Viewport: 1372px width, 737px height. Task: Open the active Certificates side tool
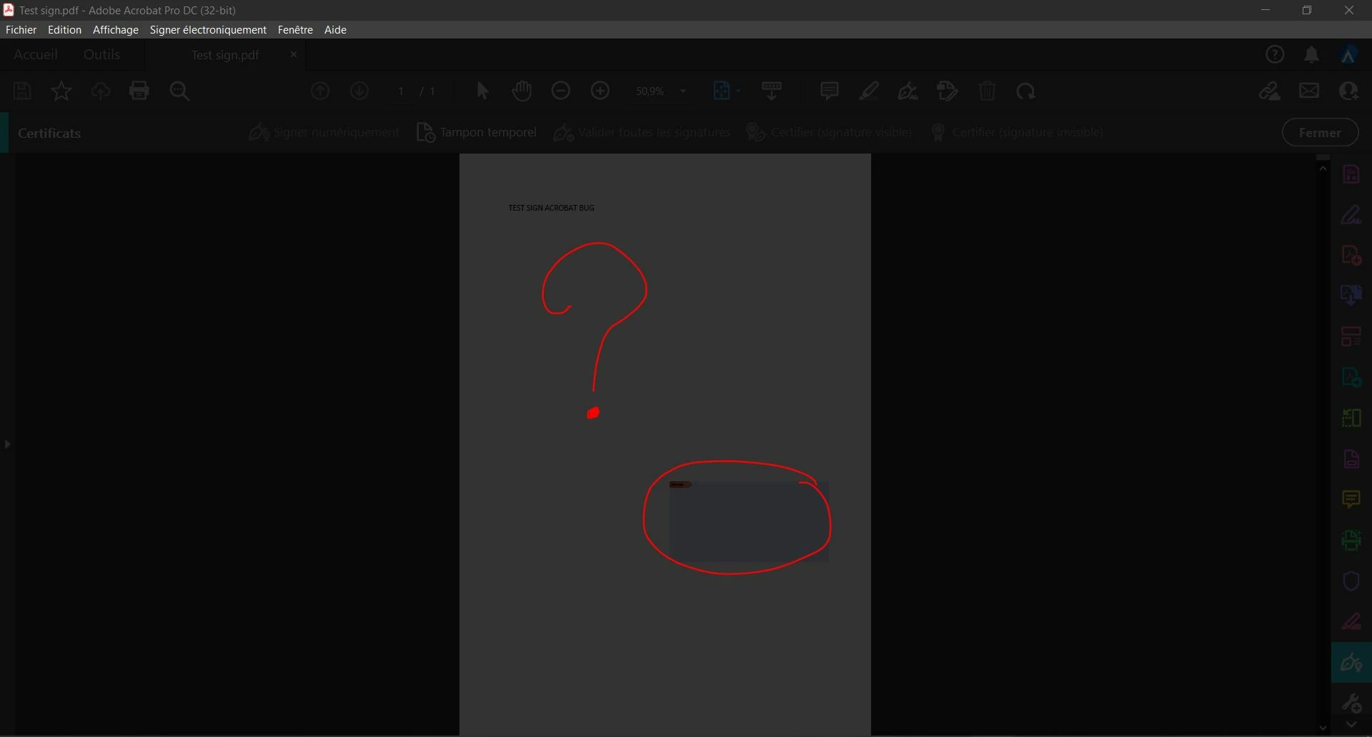1351,663
